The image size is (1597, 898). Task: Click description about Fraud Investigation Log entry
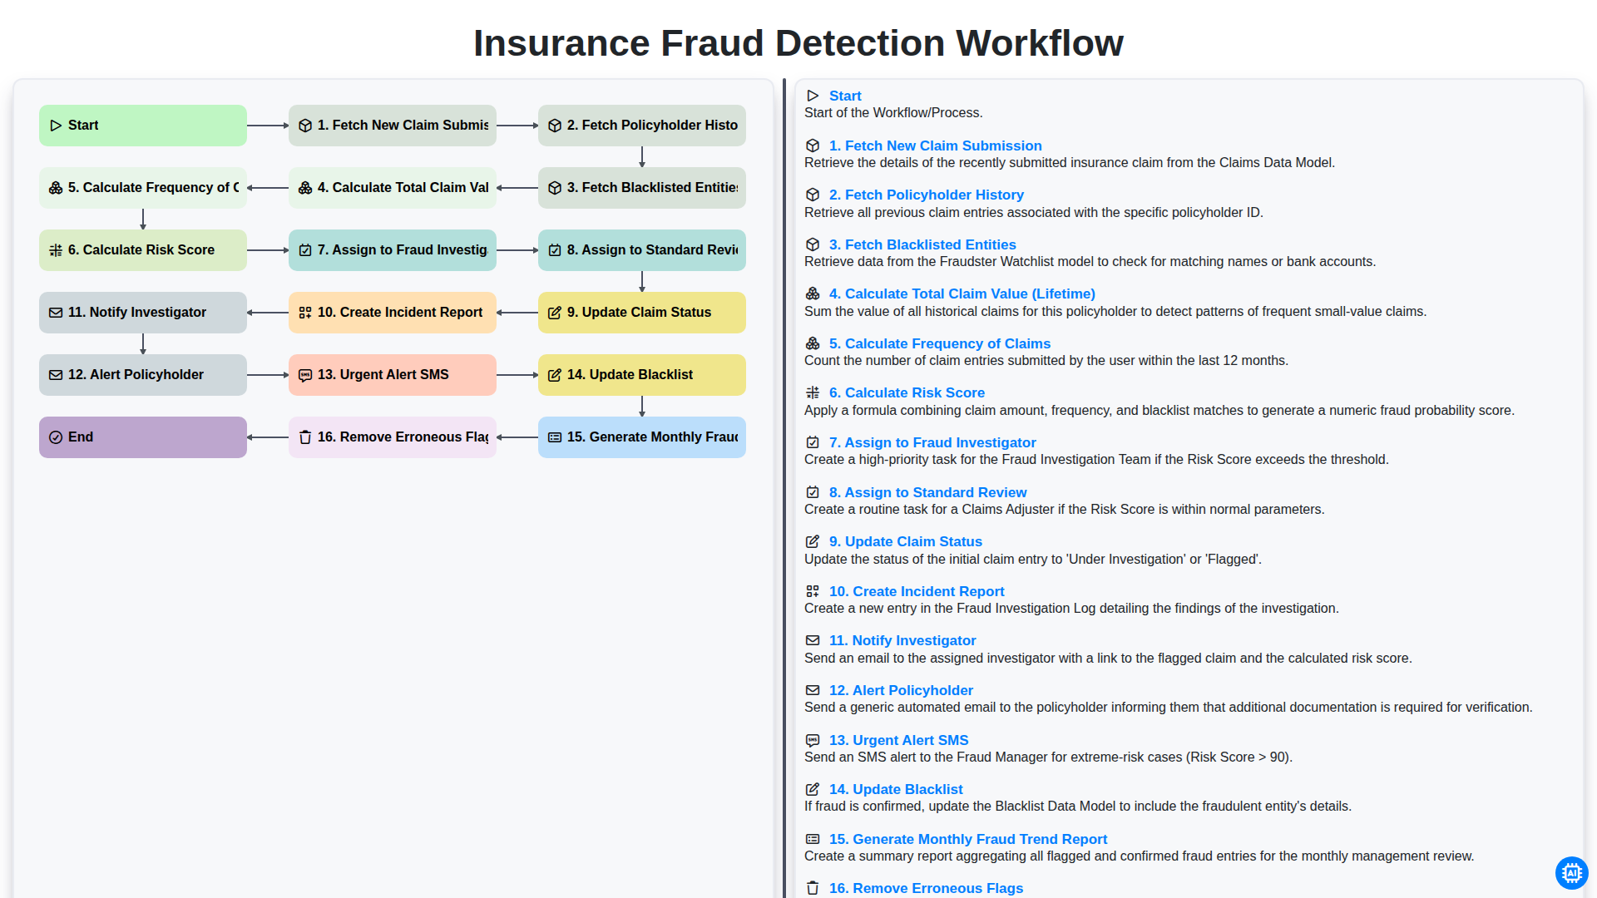(x=1071, y=609)
